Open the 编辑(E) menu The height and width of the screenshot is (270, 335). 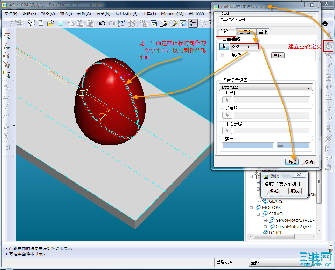tap(29, 14)
